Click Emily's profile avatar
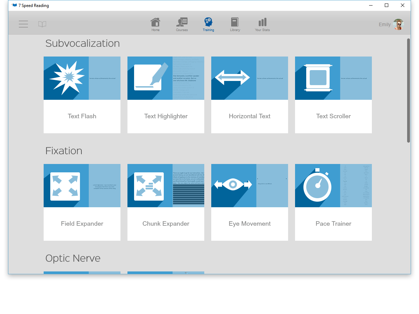 click(398, 24)
